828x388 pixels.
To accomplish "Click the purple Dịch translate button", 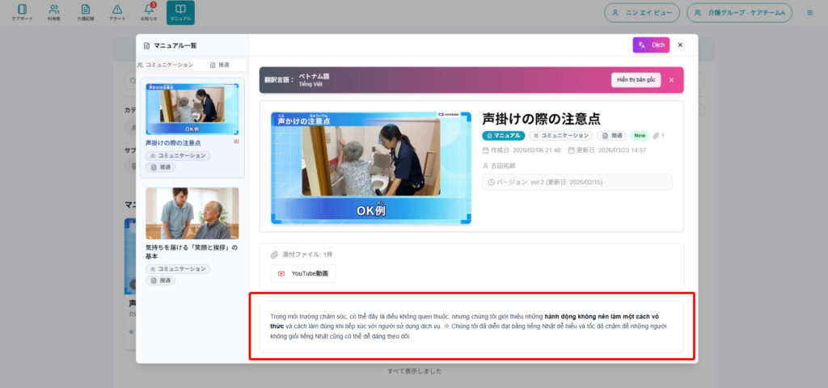I will tap(651, 45).
